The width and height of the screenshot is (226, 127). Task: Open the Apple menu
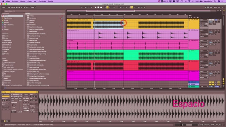3,1
